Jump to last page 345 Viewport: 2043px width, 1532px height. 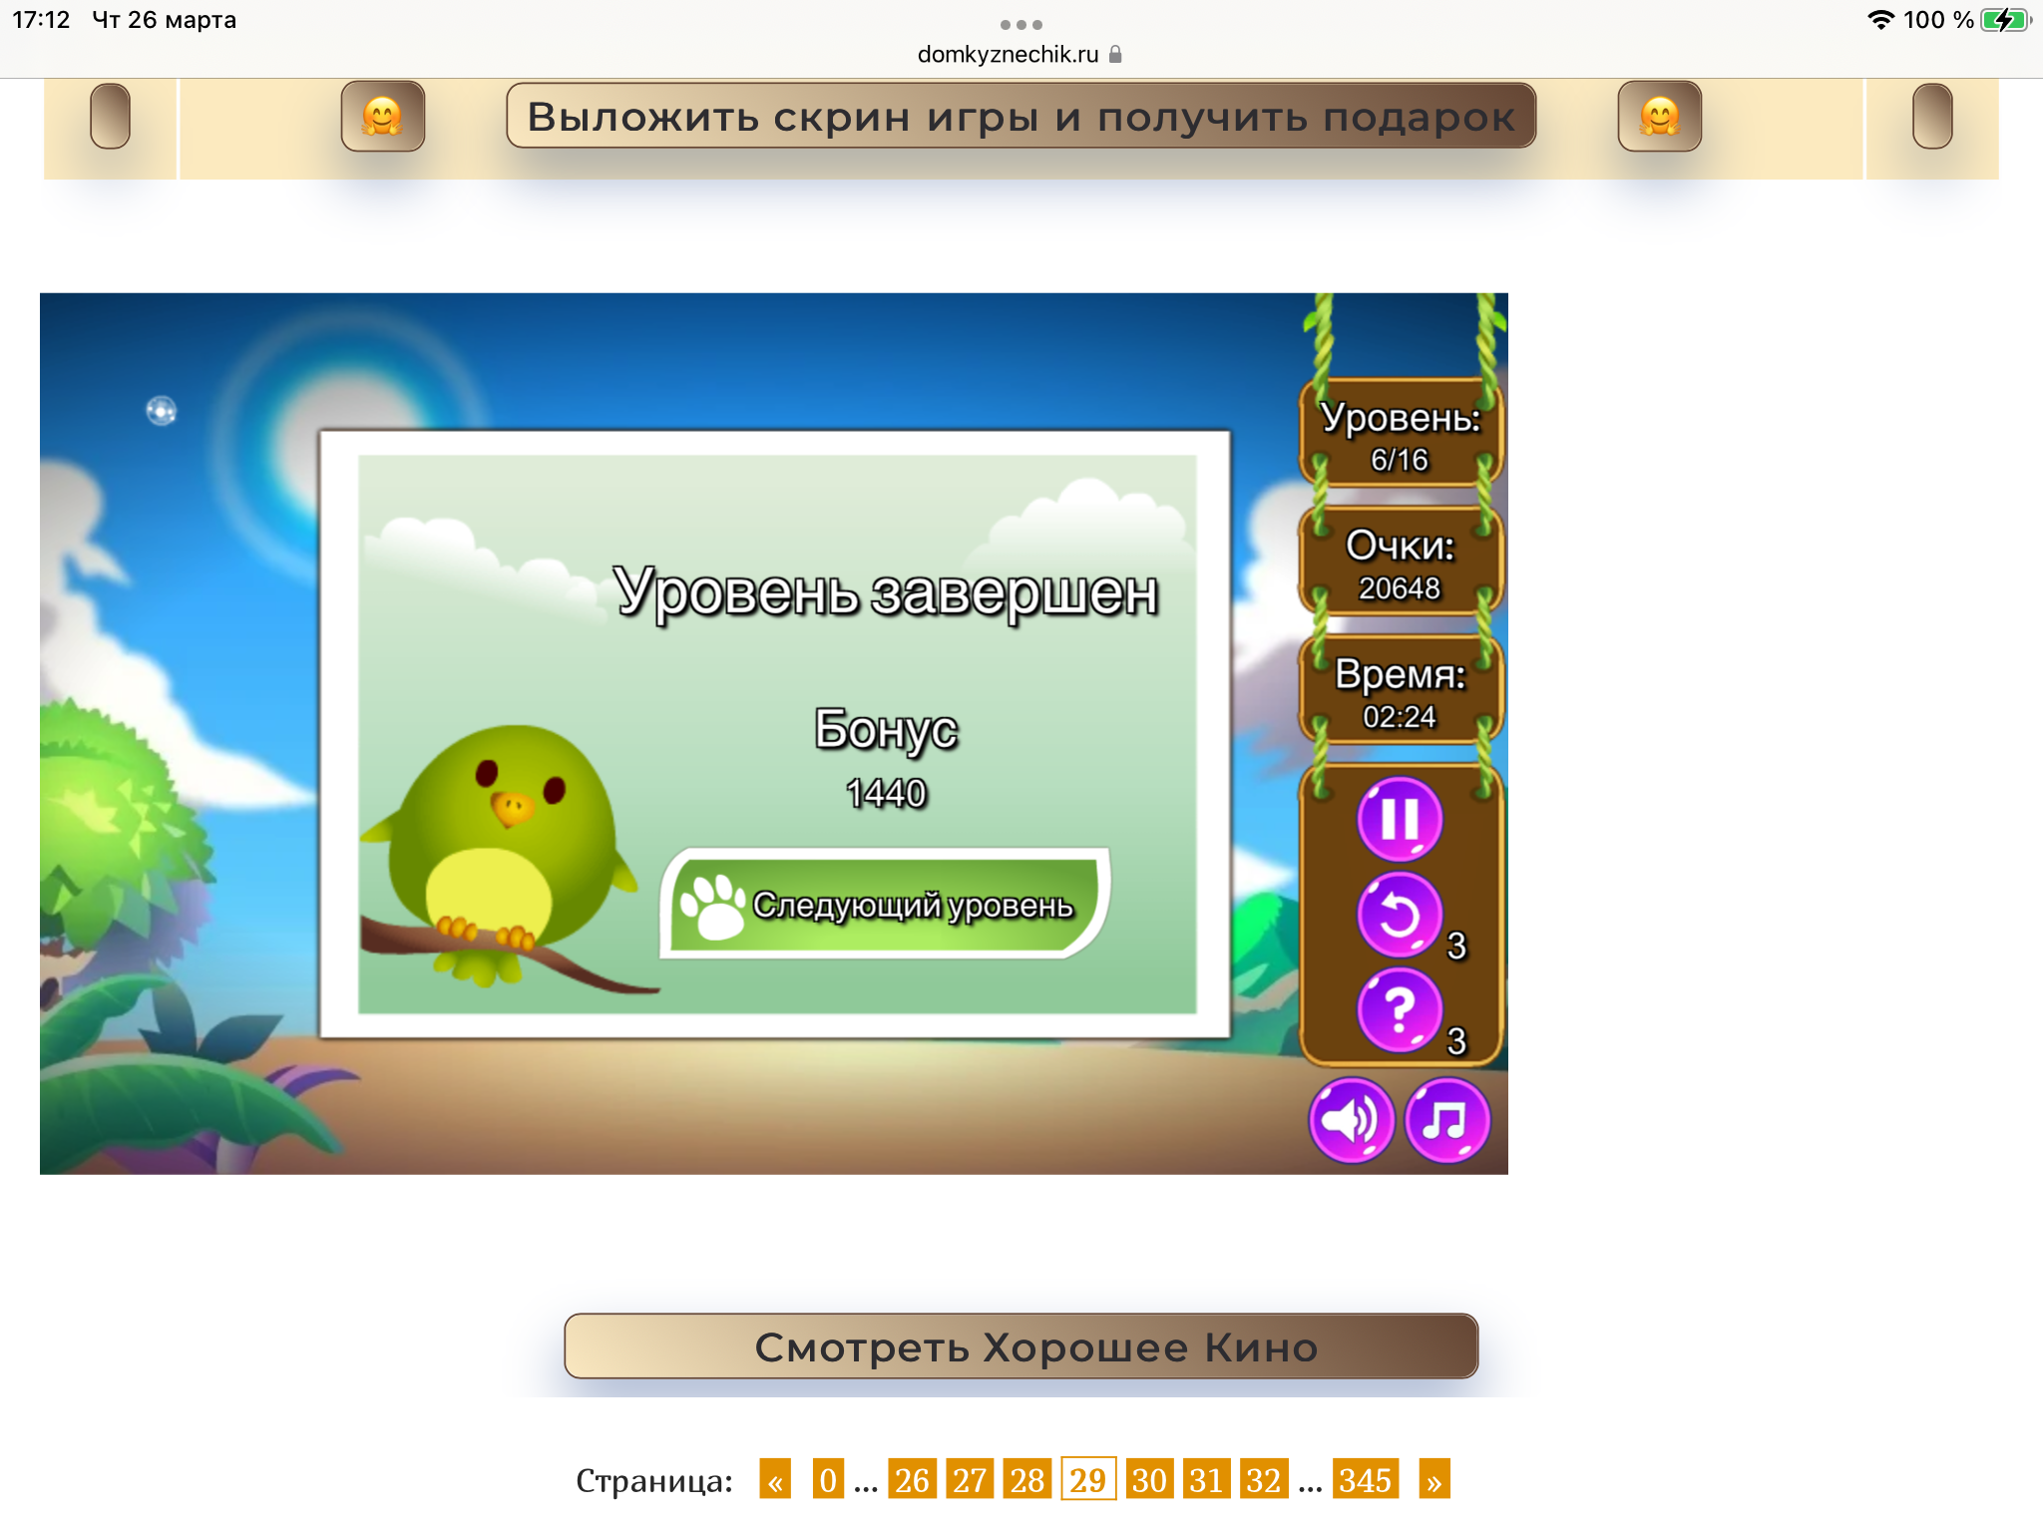coord(1365,1480)
